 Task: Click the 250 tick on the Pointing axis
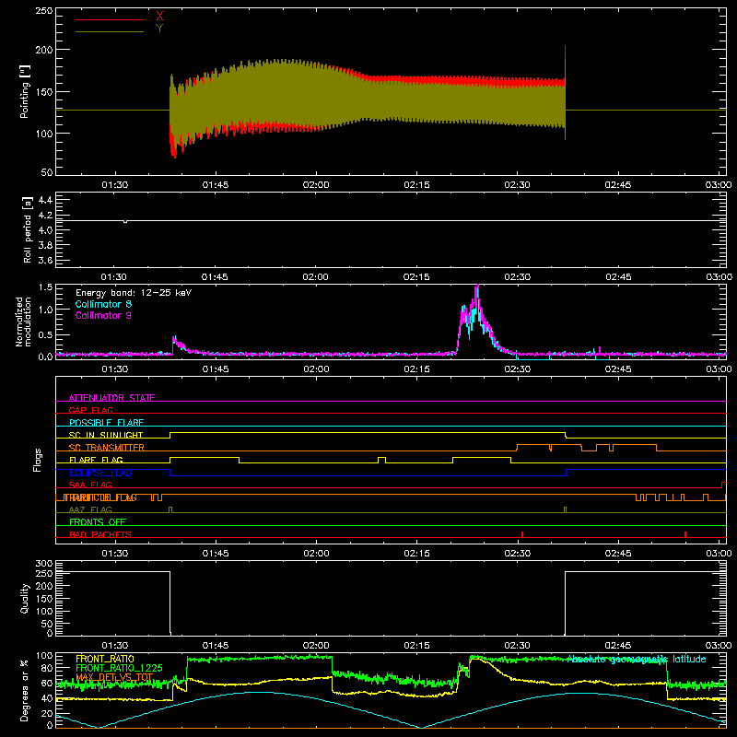click(x=44, y=11)
